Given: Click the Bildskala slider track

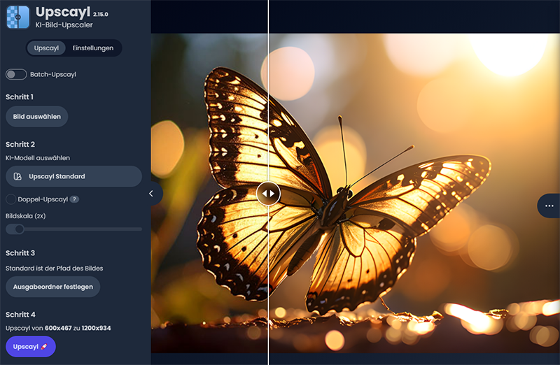Looking at the screenshot, I should (84, 229).
